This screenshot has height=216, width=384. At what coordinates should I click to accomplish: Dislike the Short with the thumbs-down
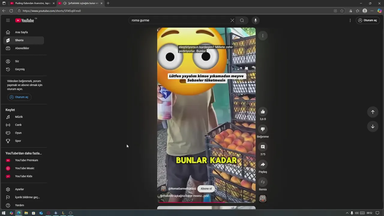point(263,129)
